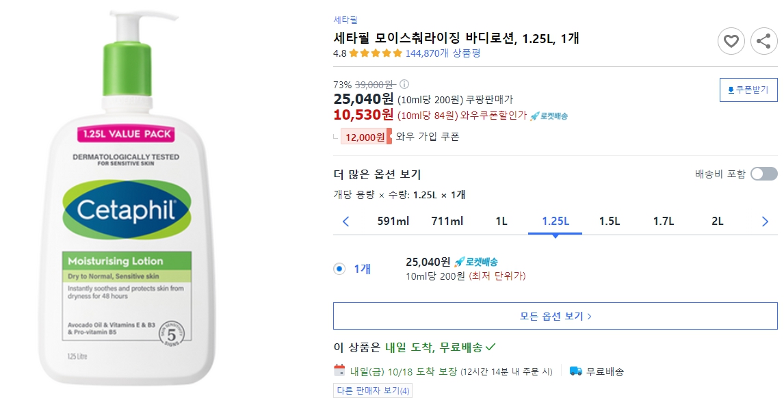Click the 로켓배송 rocket icon beside 10,530원
This screenshot has width=784, height=398.
(x=534, y=117)
